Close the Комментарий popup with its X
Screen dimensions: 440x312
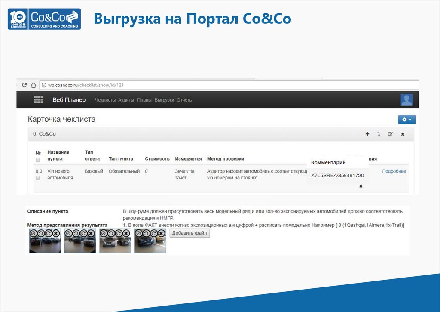tap(360, 186)
